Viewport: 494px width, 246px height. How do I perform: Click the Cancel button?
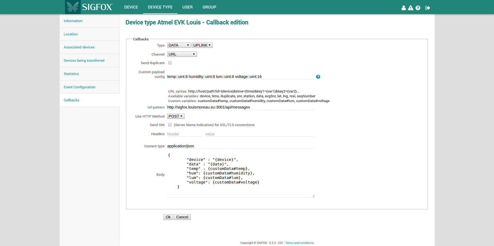tap(182, 217)
